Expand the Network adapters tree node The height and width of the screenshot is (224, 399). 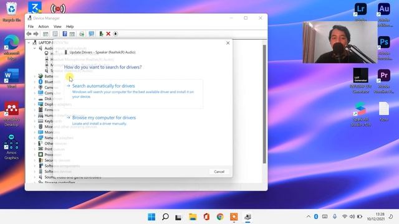pyautogui.click(x=35, y=138)
